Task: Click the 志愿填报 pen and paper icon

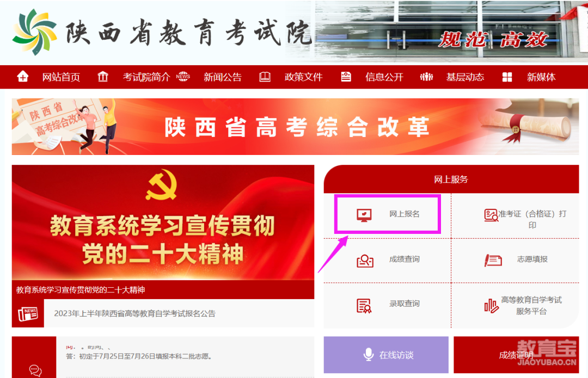Action: [493, 261]
